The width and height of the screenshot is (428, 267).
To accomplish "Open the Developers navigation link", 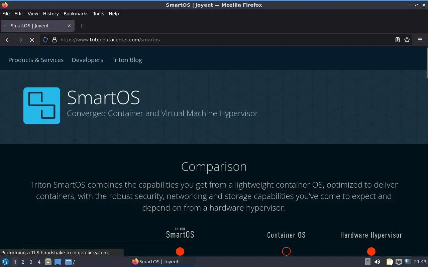I will 87,60.
